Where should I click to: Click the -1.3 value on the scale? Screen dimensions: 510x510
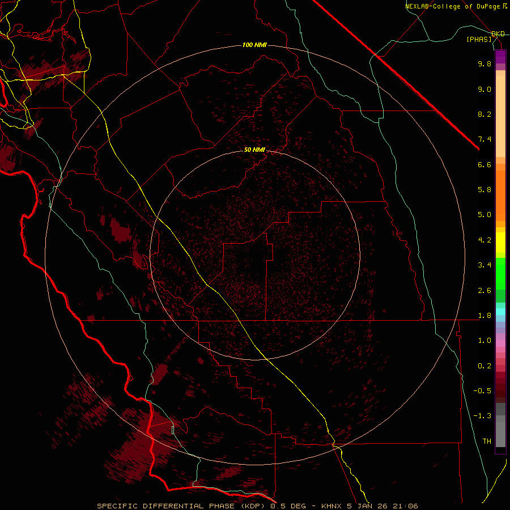[482, 416]
